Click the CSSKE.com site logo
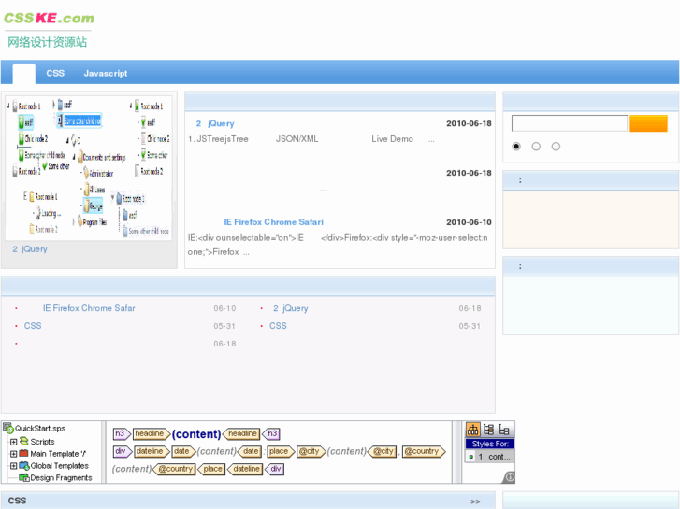The height and width of the screenshot is (509, 680). (x=49, y=30)
